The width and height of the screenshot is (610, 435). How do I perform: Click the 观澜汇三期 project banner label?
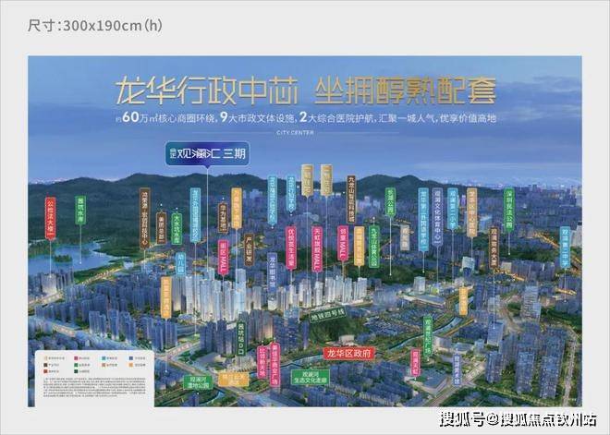[207, 153]
